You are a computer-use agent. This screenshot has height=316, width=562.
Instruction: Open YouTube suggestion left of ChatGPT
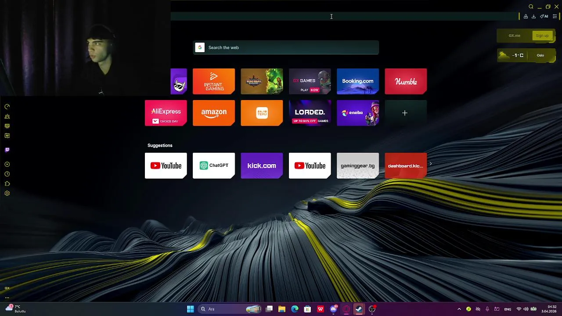pos(166,165)
